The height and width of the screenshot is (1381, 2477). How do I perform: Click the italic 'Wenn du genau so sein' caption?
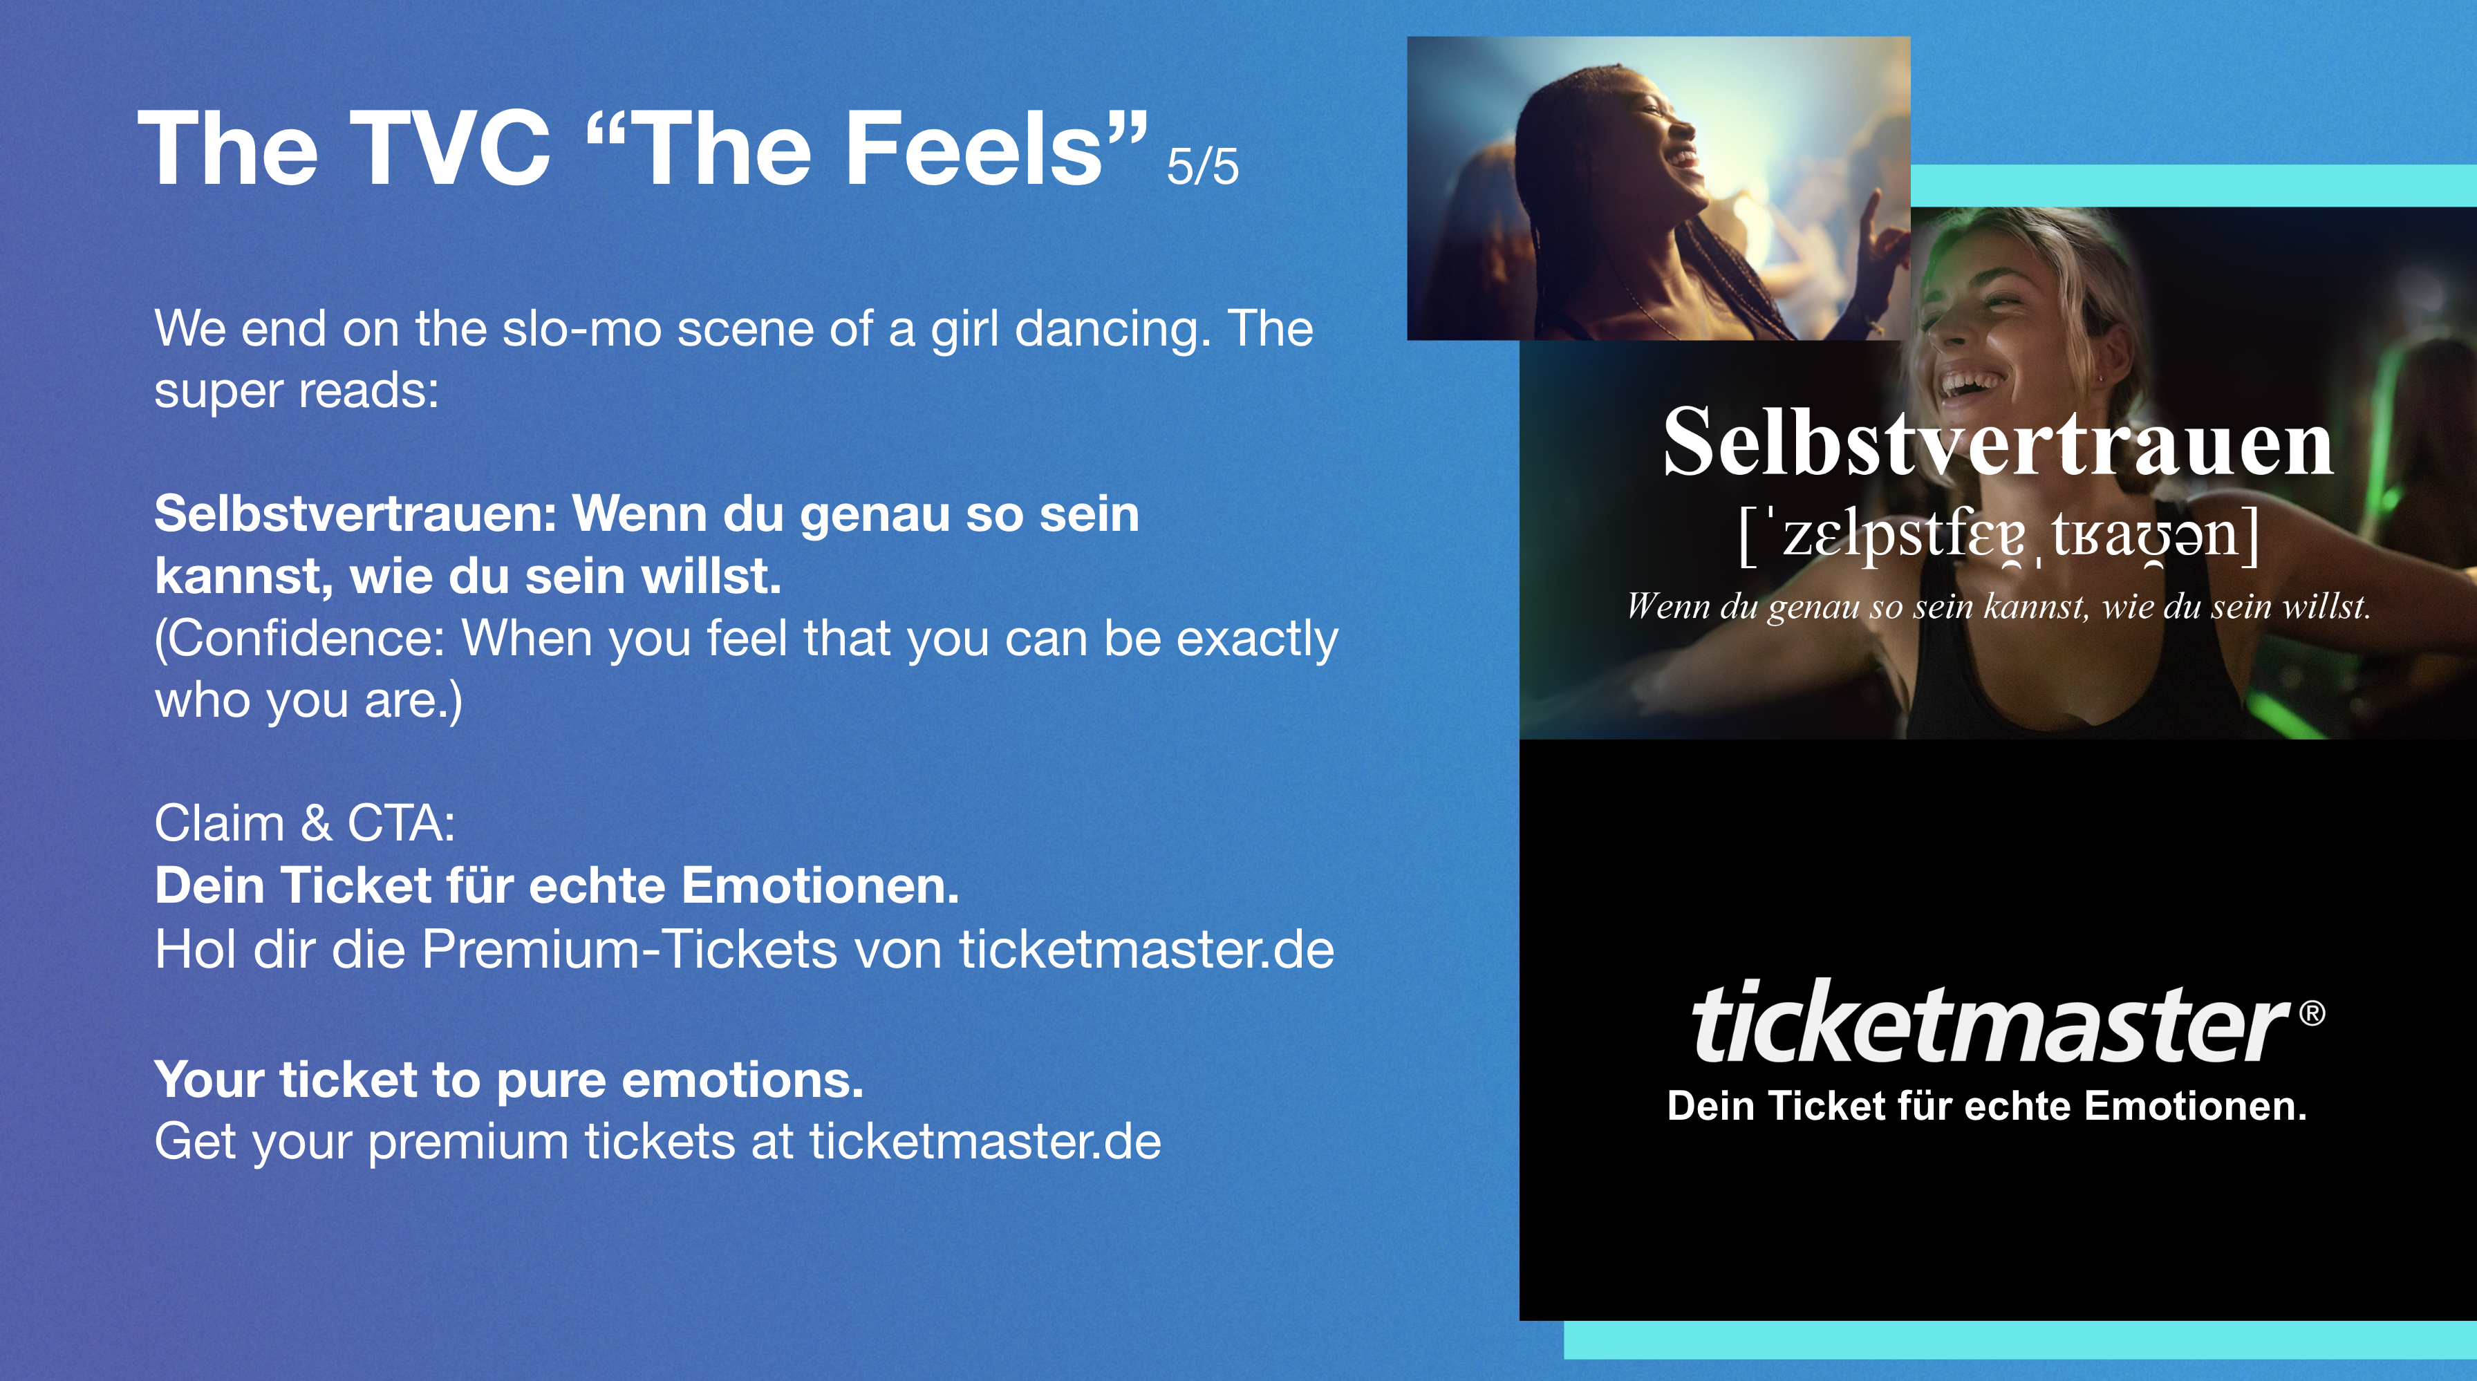(x=1998, y=606)
